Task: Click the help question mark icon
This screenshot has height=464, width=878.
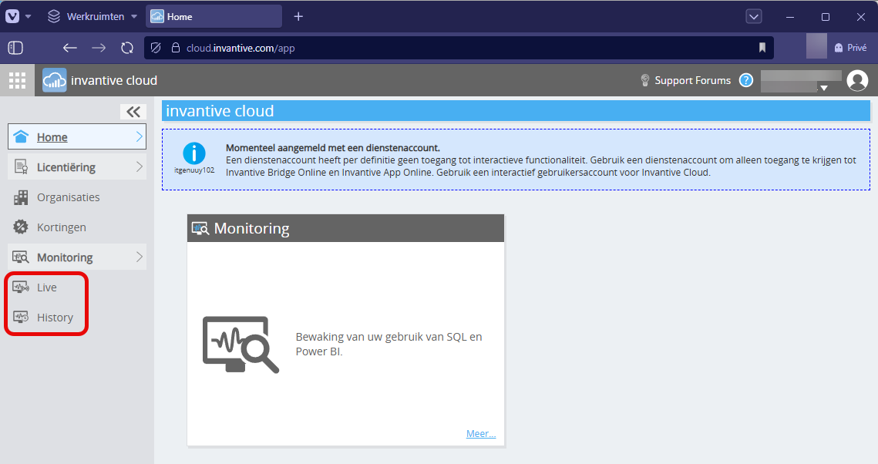Action: click(x=745, y=80)
